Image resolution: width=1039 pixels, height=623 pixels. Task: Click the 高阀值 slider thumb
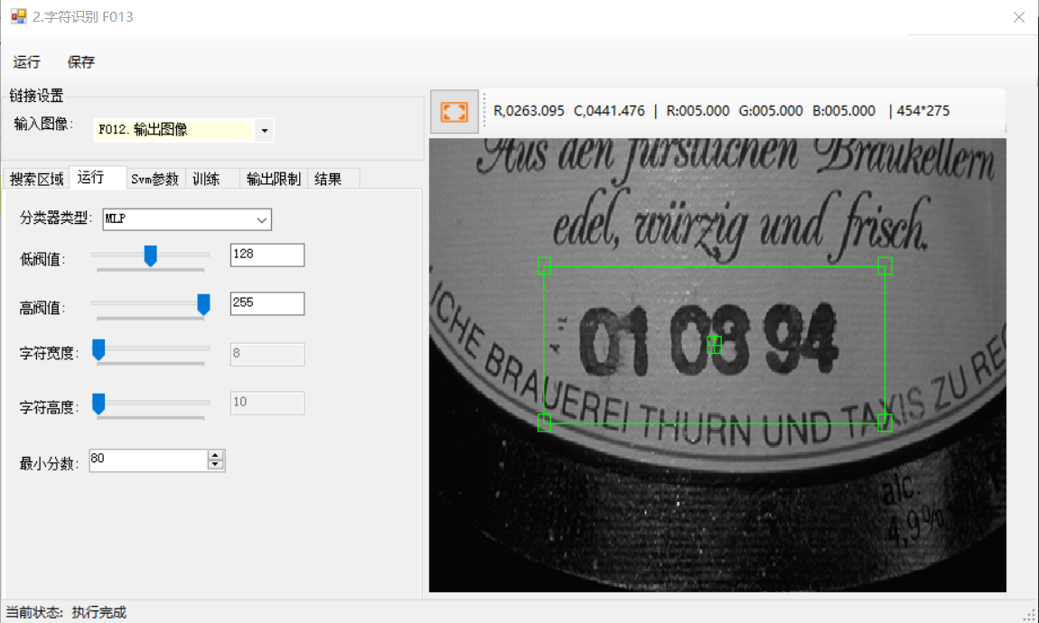(203, 304)
